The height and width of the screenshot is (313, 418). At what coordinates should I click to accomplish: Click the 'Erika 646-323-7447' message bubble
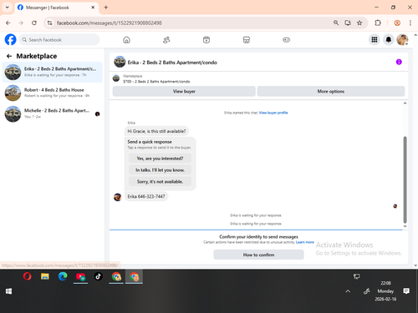coord(146,196)
